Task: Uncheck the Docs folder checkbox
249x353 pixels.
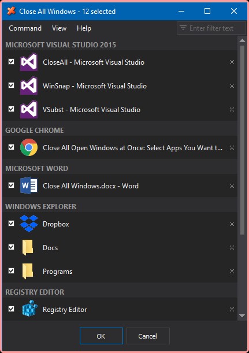Action: (11, 247)
